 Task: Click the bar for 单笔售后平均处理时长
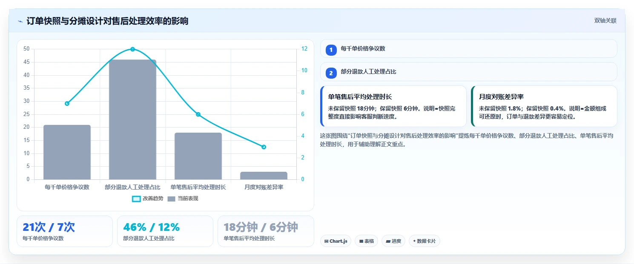point(198,156)
